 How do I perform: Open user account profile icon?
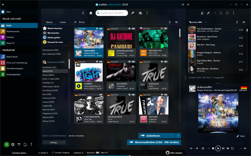[x=7, y=145]
